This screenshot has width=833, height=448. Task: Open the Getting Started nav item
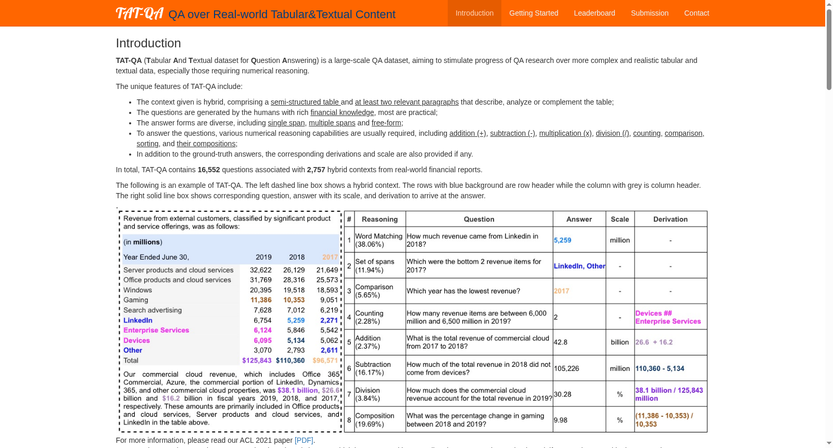coord(534,13)
